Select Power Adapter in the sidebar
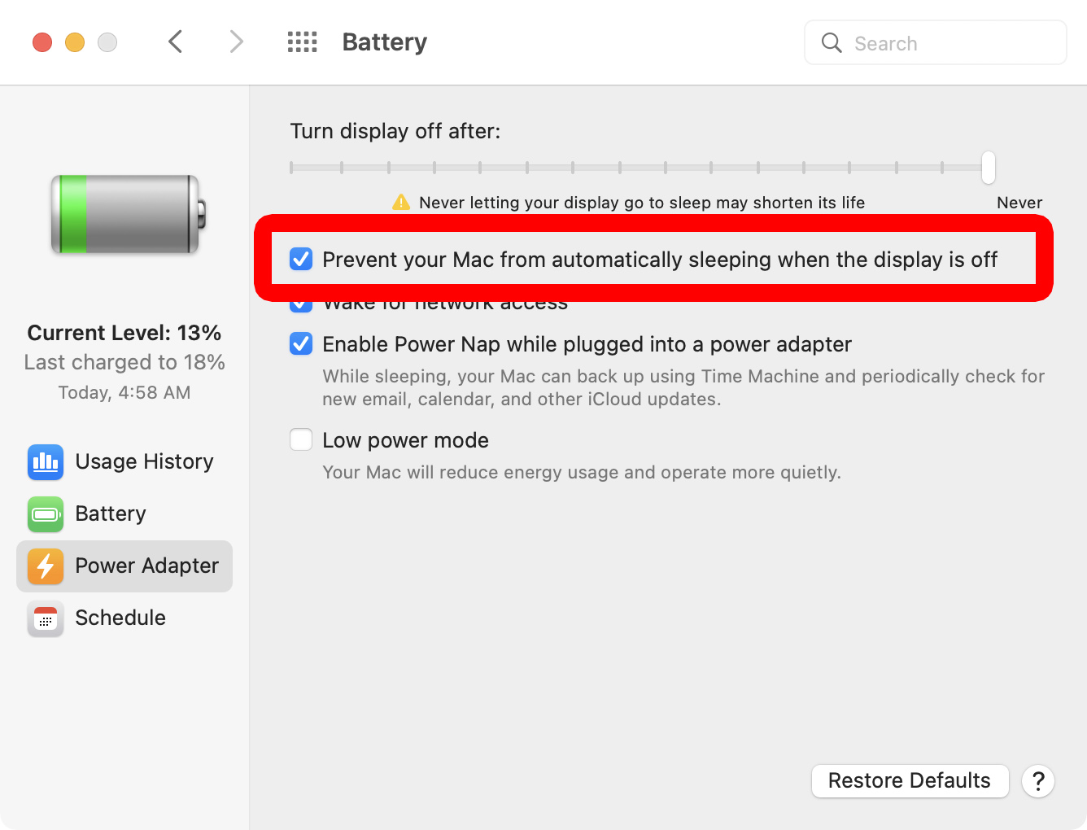This screenshot has height=830, width=1087. pos(146,566)
